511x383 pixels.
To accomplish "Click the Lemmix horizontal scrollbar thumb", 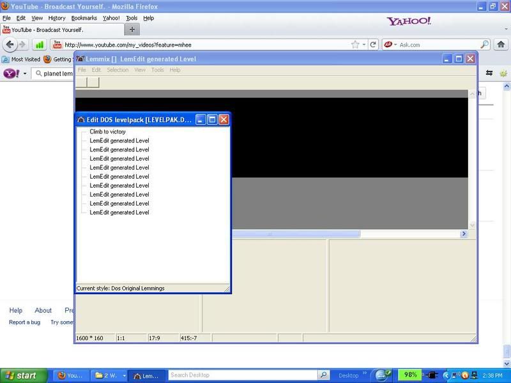I will (x=296, y=234).
